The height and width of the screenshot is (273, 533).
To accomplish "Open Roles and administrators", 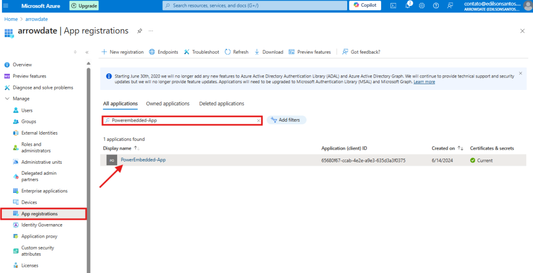I will click(36, 147).
